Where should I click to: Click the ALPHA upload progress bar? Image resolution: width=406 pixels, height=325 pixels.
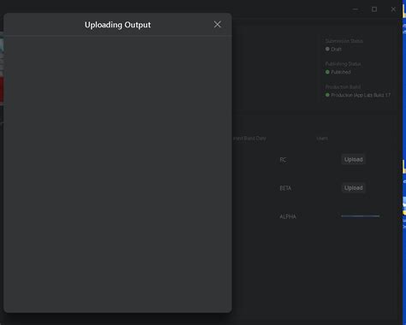(x=361, y=216)
